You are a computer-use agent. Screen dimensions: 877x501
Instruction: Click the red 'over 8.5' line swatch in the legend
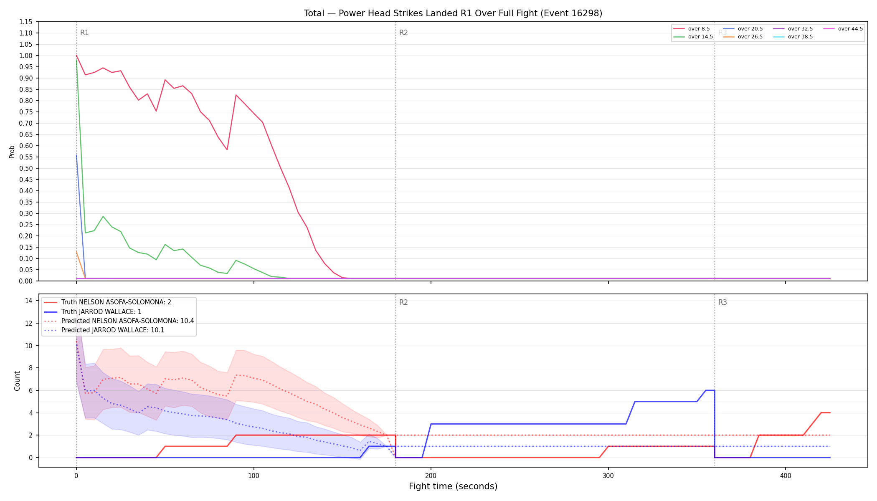[679, 29]
